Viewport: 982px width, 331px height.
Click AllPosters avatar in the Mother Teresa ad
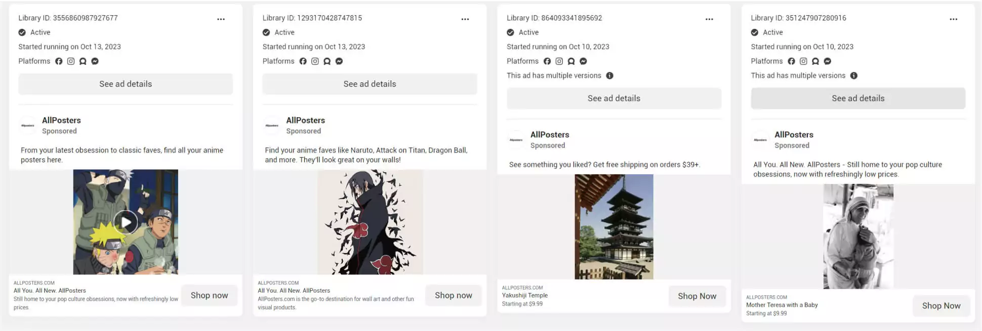point(760,140)
